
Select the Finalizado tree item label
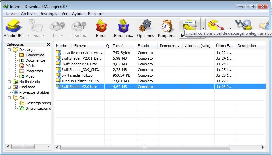27,87
